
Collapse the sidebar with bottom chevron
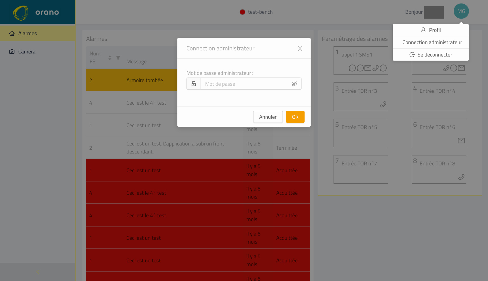pyautogui.click(x=38, y=272)
